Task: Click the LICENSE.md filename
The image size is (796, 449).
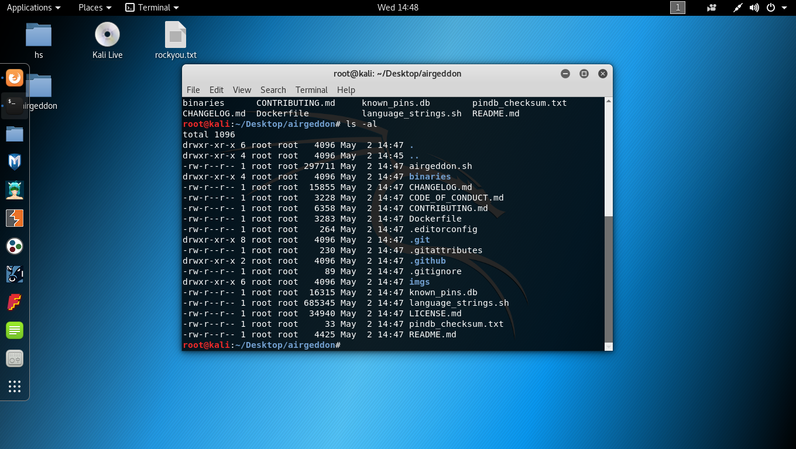Action: (x=435, y=313)
